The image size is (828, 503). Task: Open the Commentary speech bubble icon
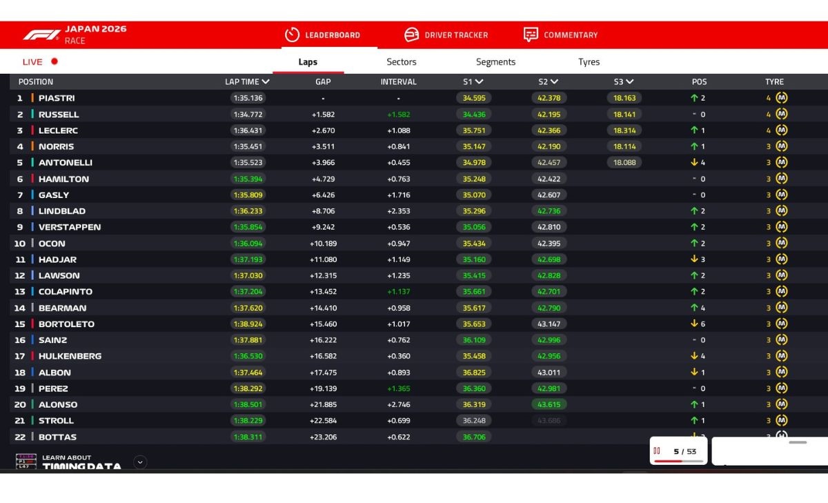531,34
